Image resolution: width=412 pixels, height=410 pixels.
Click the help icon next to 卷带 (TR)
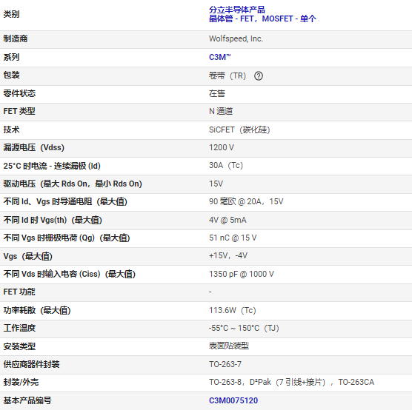[x=259, y=76]
